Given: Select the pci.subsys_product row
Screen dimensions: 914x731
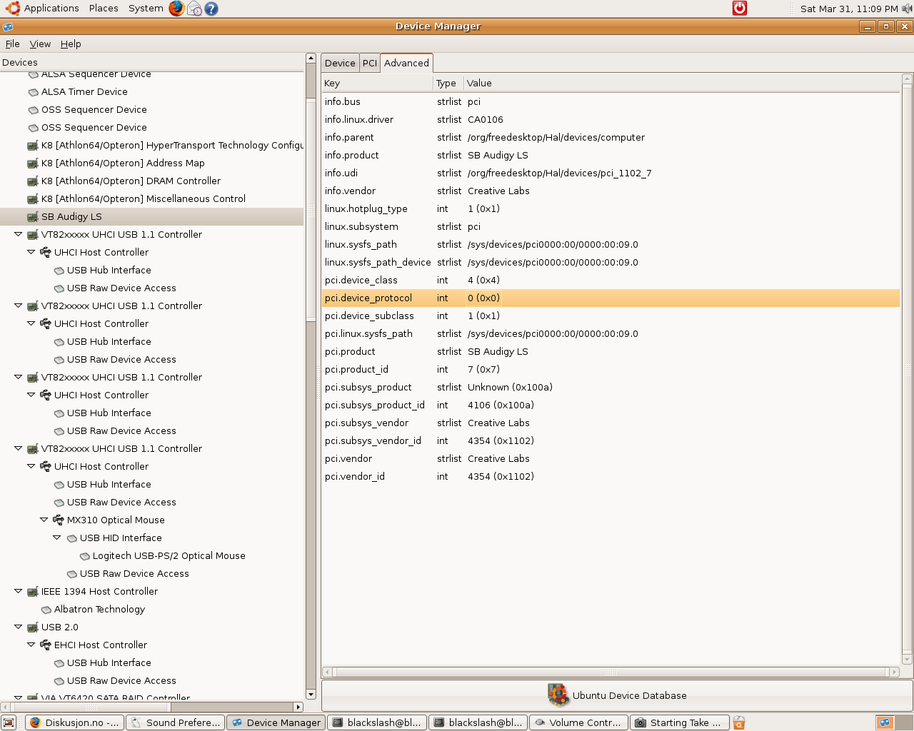Looking at the screenshot, I should 611,387.
